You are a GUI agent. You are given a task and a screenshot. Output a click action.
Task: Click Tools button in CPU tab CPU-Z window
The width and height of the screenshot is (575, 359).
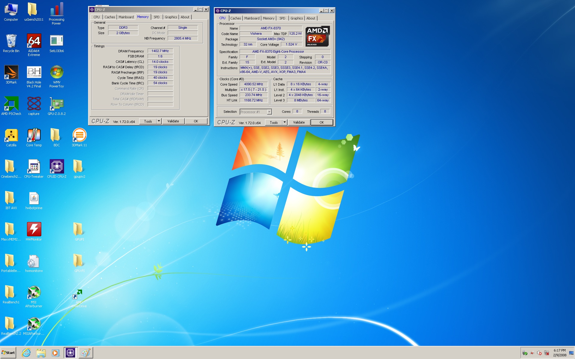coord(274,122)
